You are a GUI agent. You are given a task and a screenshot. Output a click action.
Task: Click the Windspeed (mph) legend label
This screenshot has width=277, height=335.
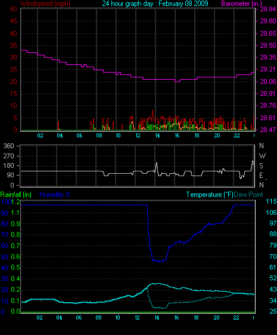45,4
